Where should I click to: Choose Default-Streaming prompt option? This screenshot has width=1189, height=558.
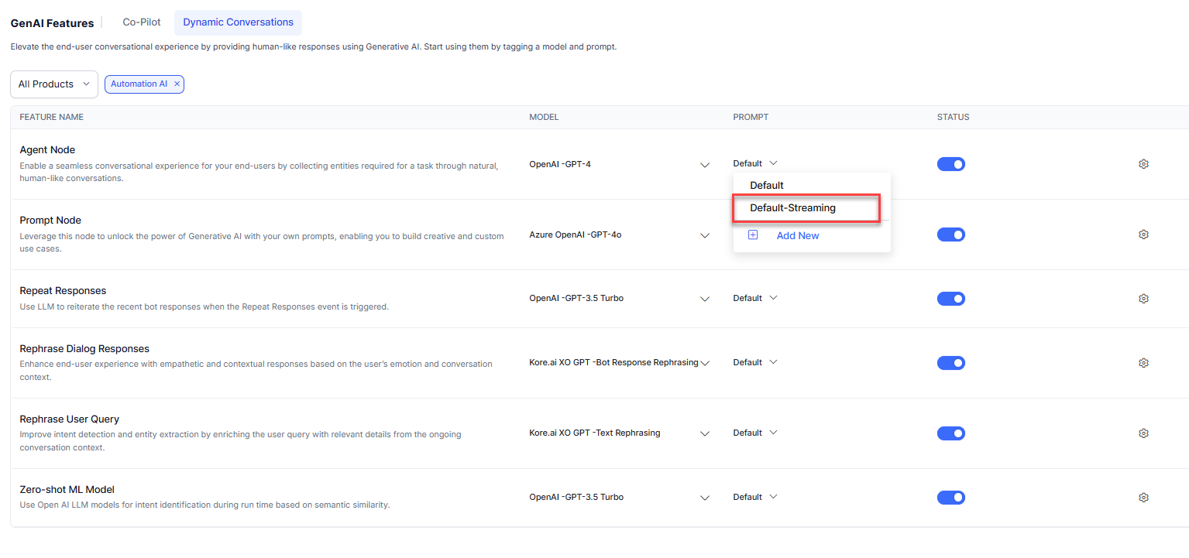click(792, 208)
